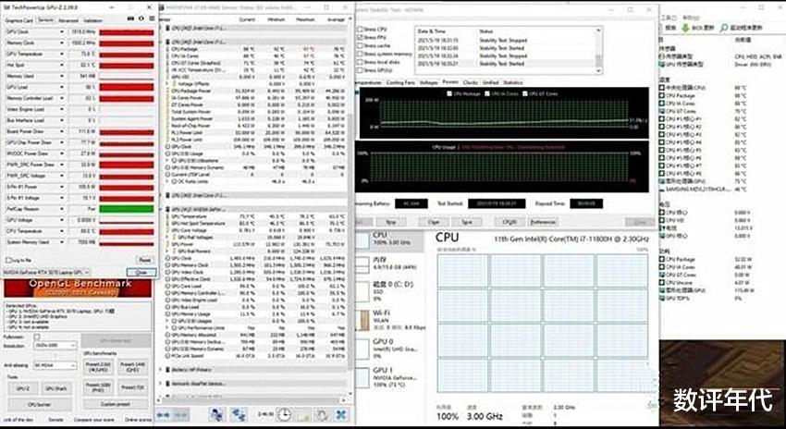Click the GPU Temperature sensor icon in HWiNFO
Image resolution: width=786 pixels, height=429 pixels.
(x=168, y=216)
